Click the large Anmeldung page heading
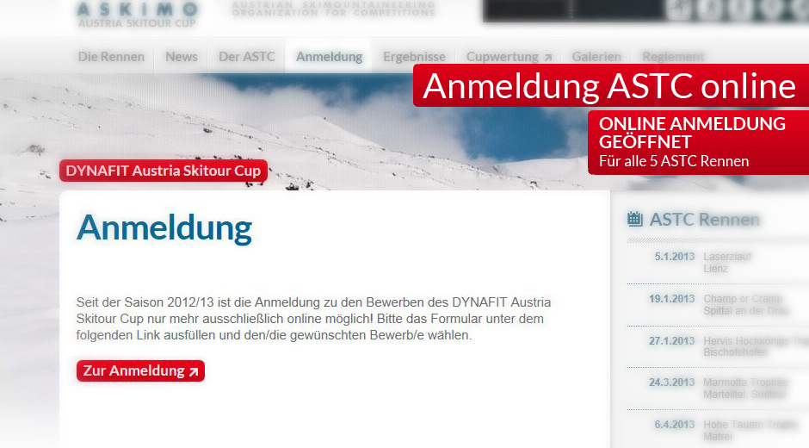Viewport: 809px width, 448px height. (x=164, y=227)
